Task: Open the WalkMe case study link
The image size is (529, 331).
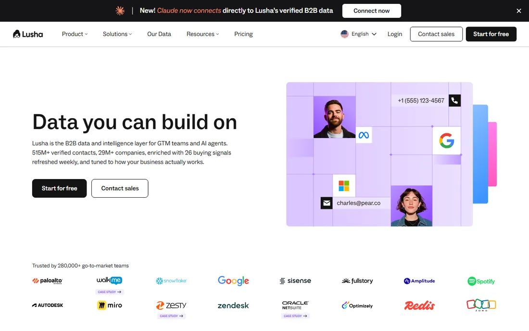Action: (109, 292)
